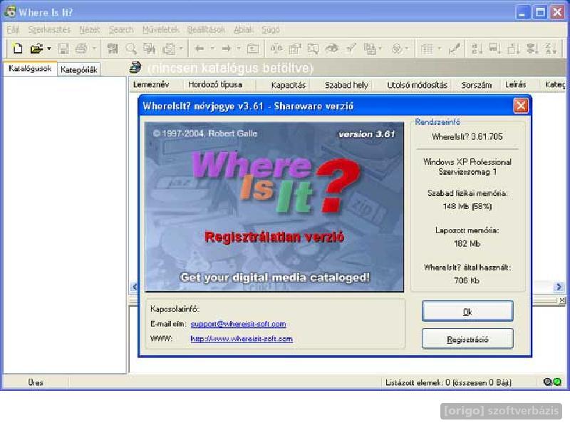The height and width of the screenshot is (428, 570).
Task: Click the properties icon left of the eye
Action: 313,48
